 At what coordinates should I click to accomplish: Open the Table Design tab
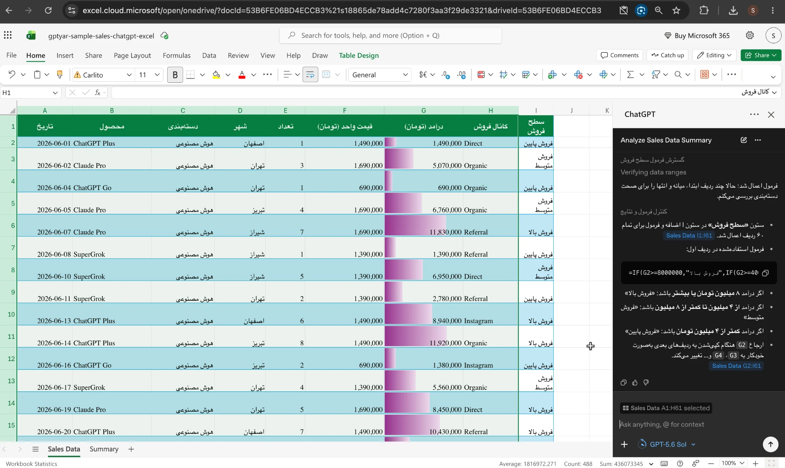(359, 55)
